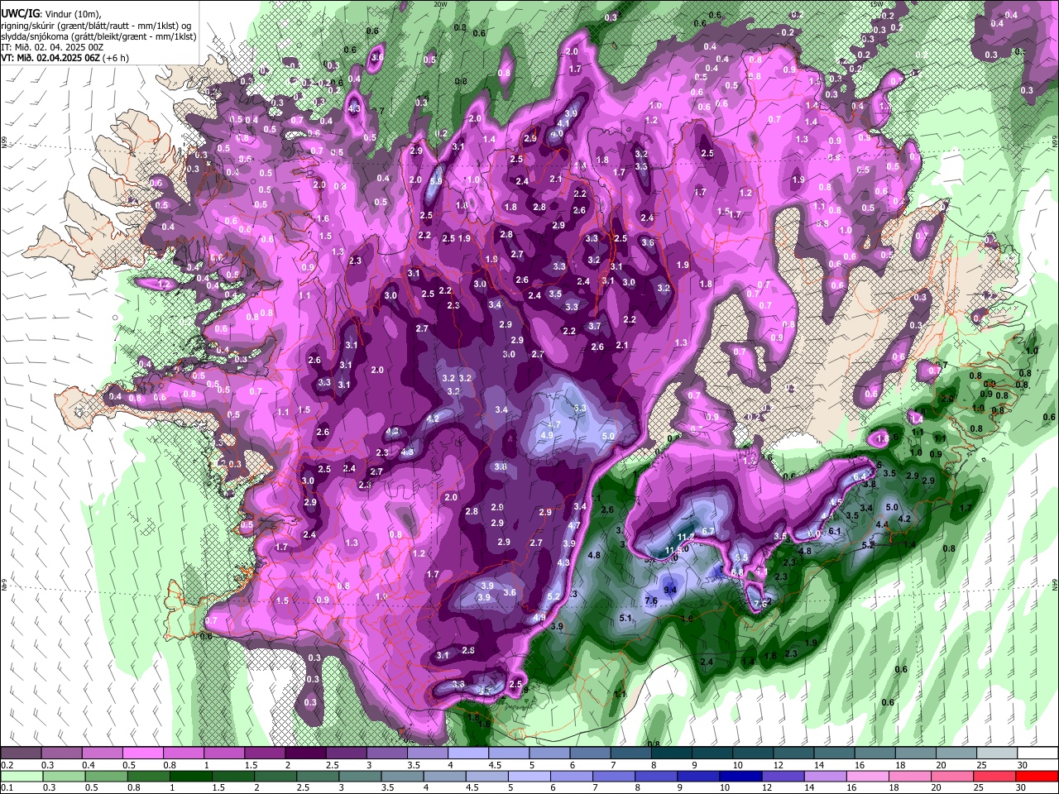Click the bright pink 0.5–0.8 snow legend swatch
This screenshot has height=794, width=1059.
point(142,753)
